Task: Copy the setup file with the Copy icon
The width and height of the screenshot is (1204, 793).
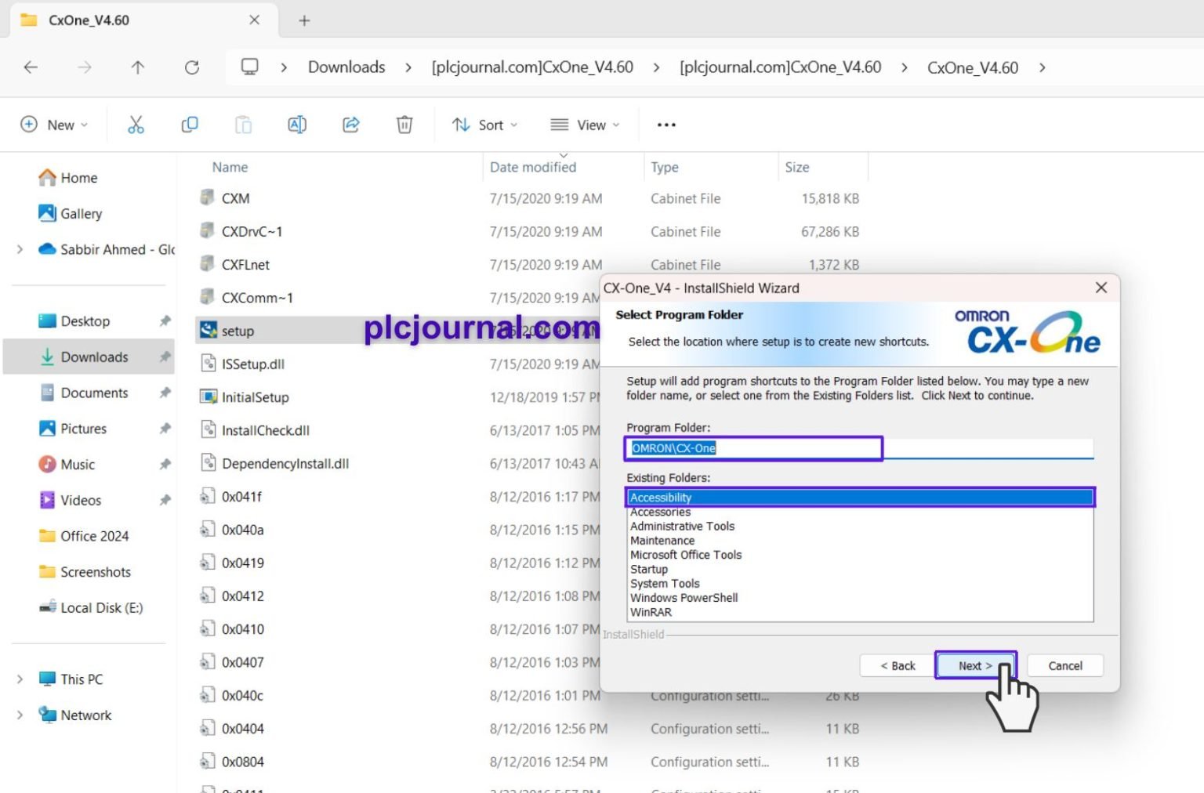Action: click(x=189, y=124)
